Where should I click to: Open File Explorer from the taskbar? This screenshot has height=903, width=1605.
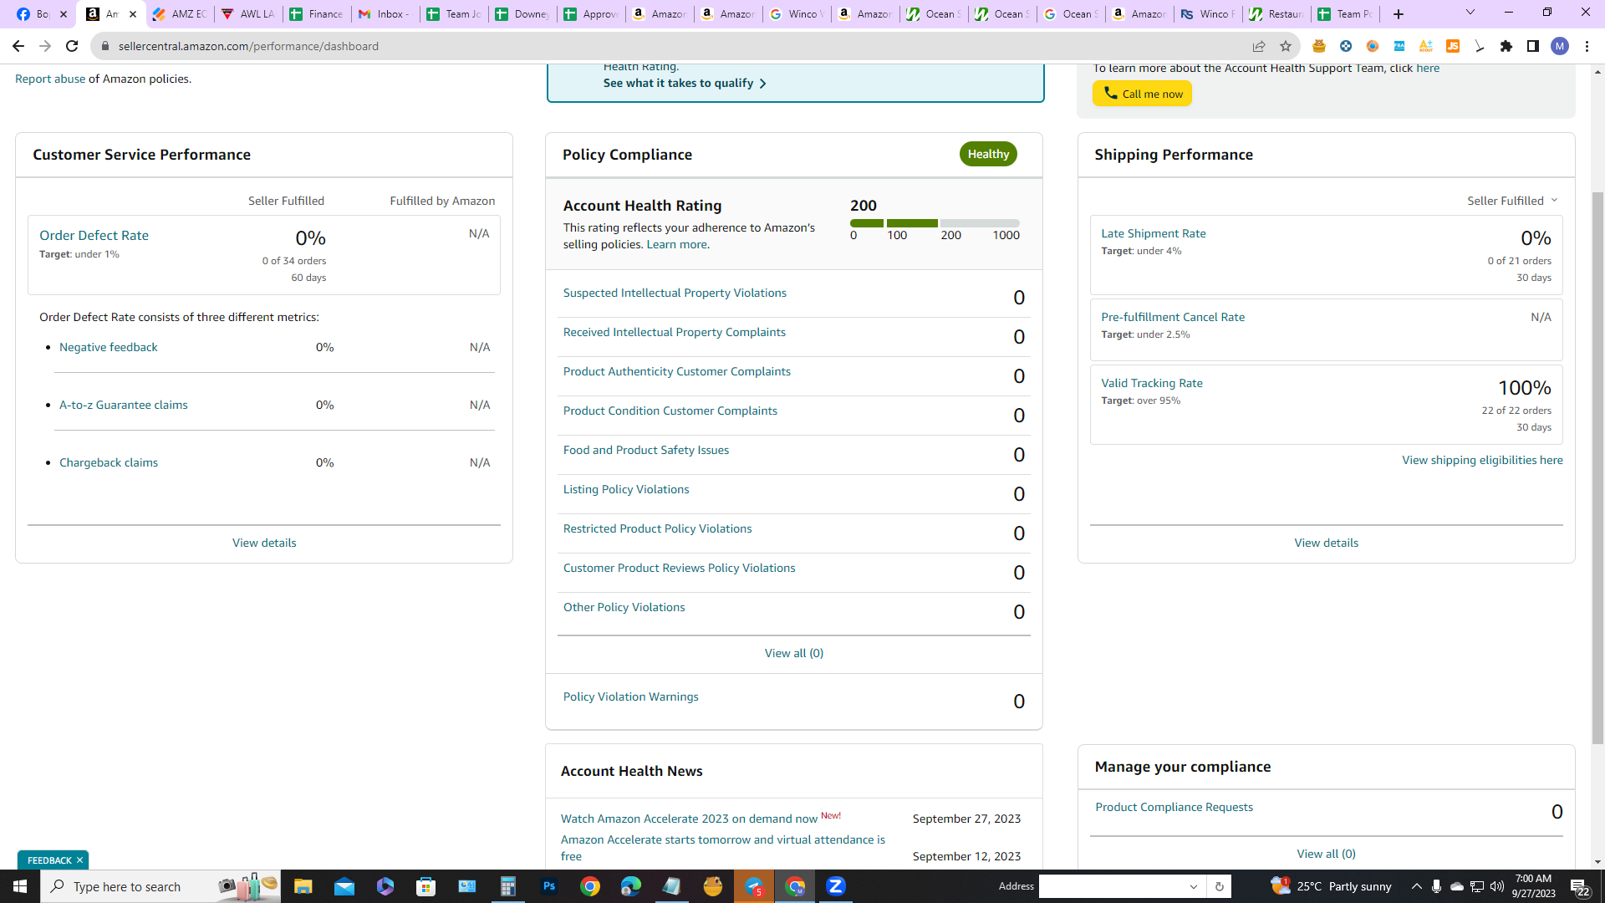303,886
